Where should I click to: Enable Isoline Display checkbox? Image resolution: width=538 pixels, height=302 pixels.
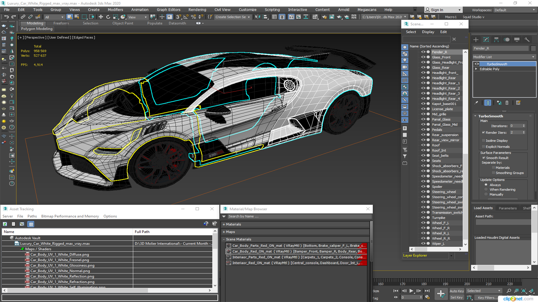[483, 140]
